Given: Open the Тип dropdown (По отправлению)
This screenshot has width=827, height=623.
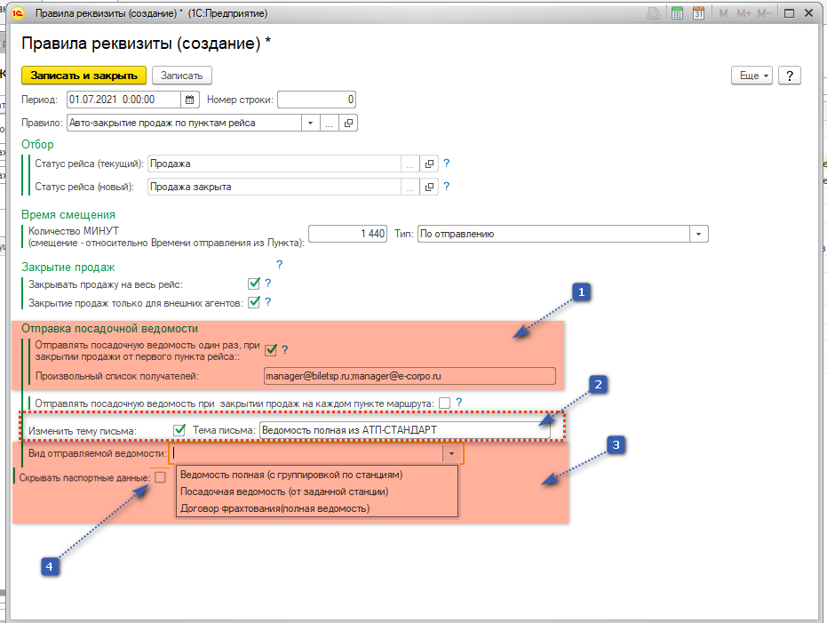Looking at the screenshot, I should point(699,234).
